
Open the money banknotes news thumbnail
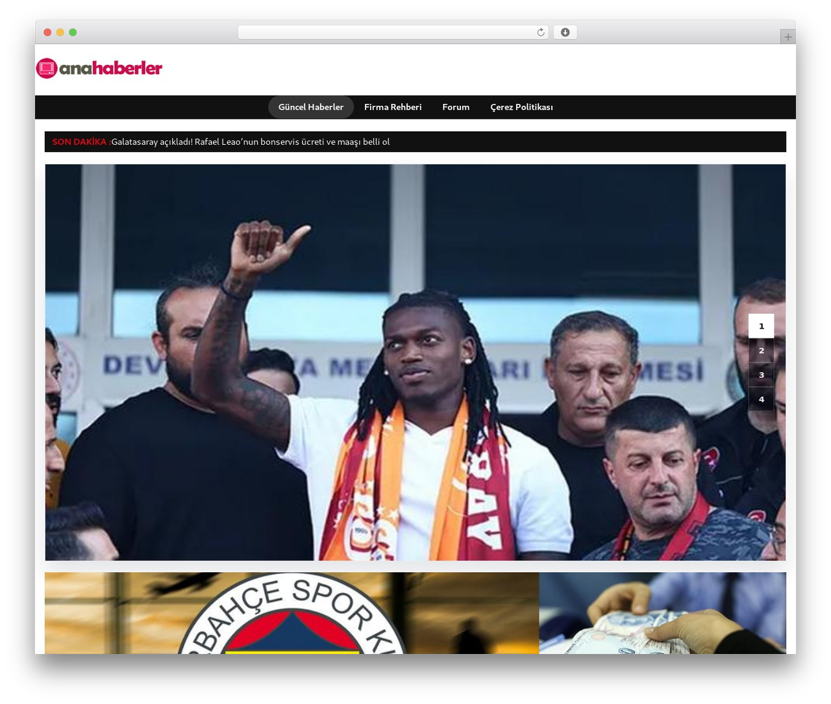[662, 613]
